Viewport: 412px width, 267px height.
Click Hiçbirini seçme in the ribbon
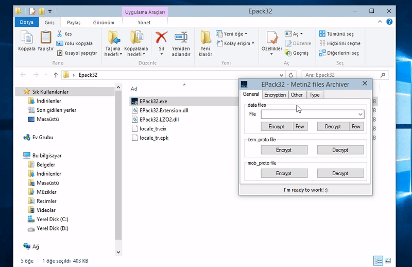click(340, 43)
